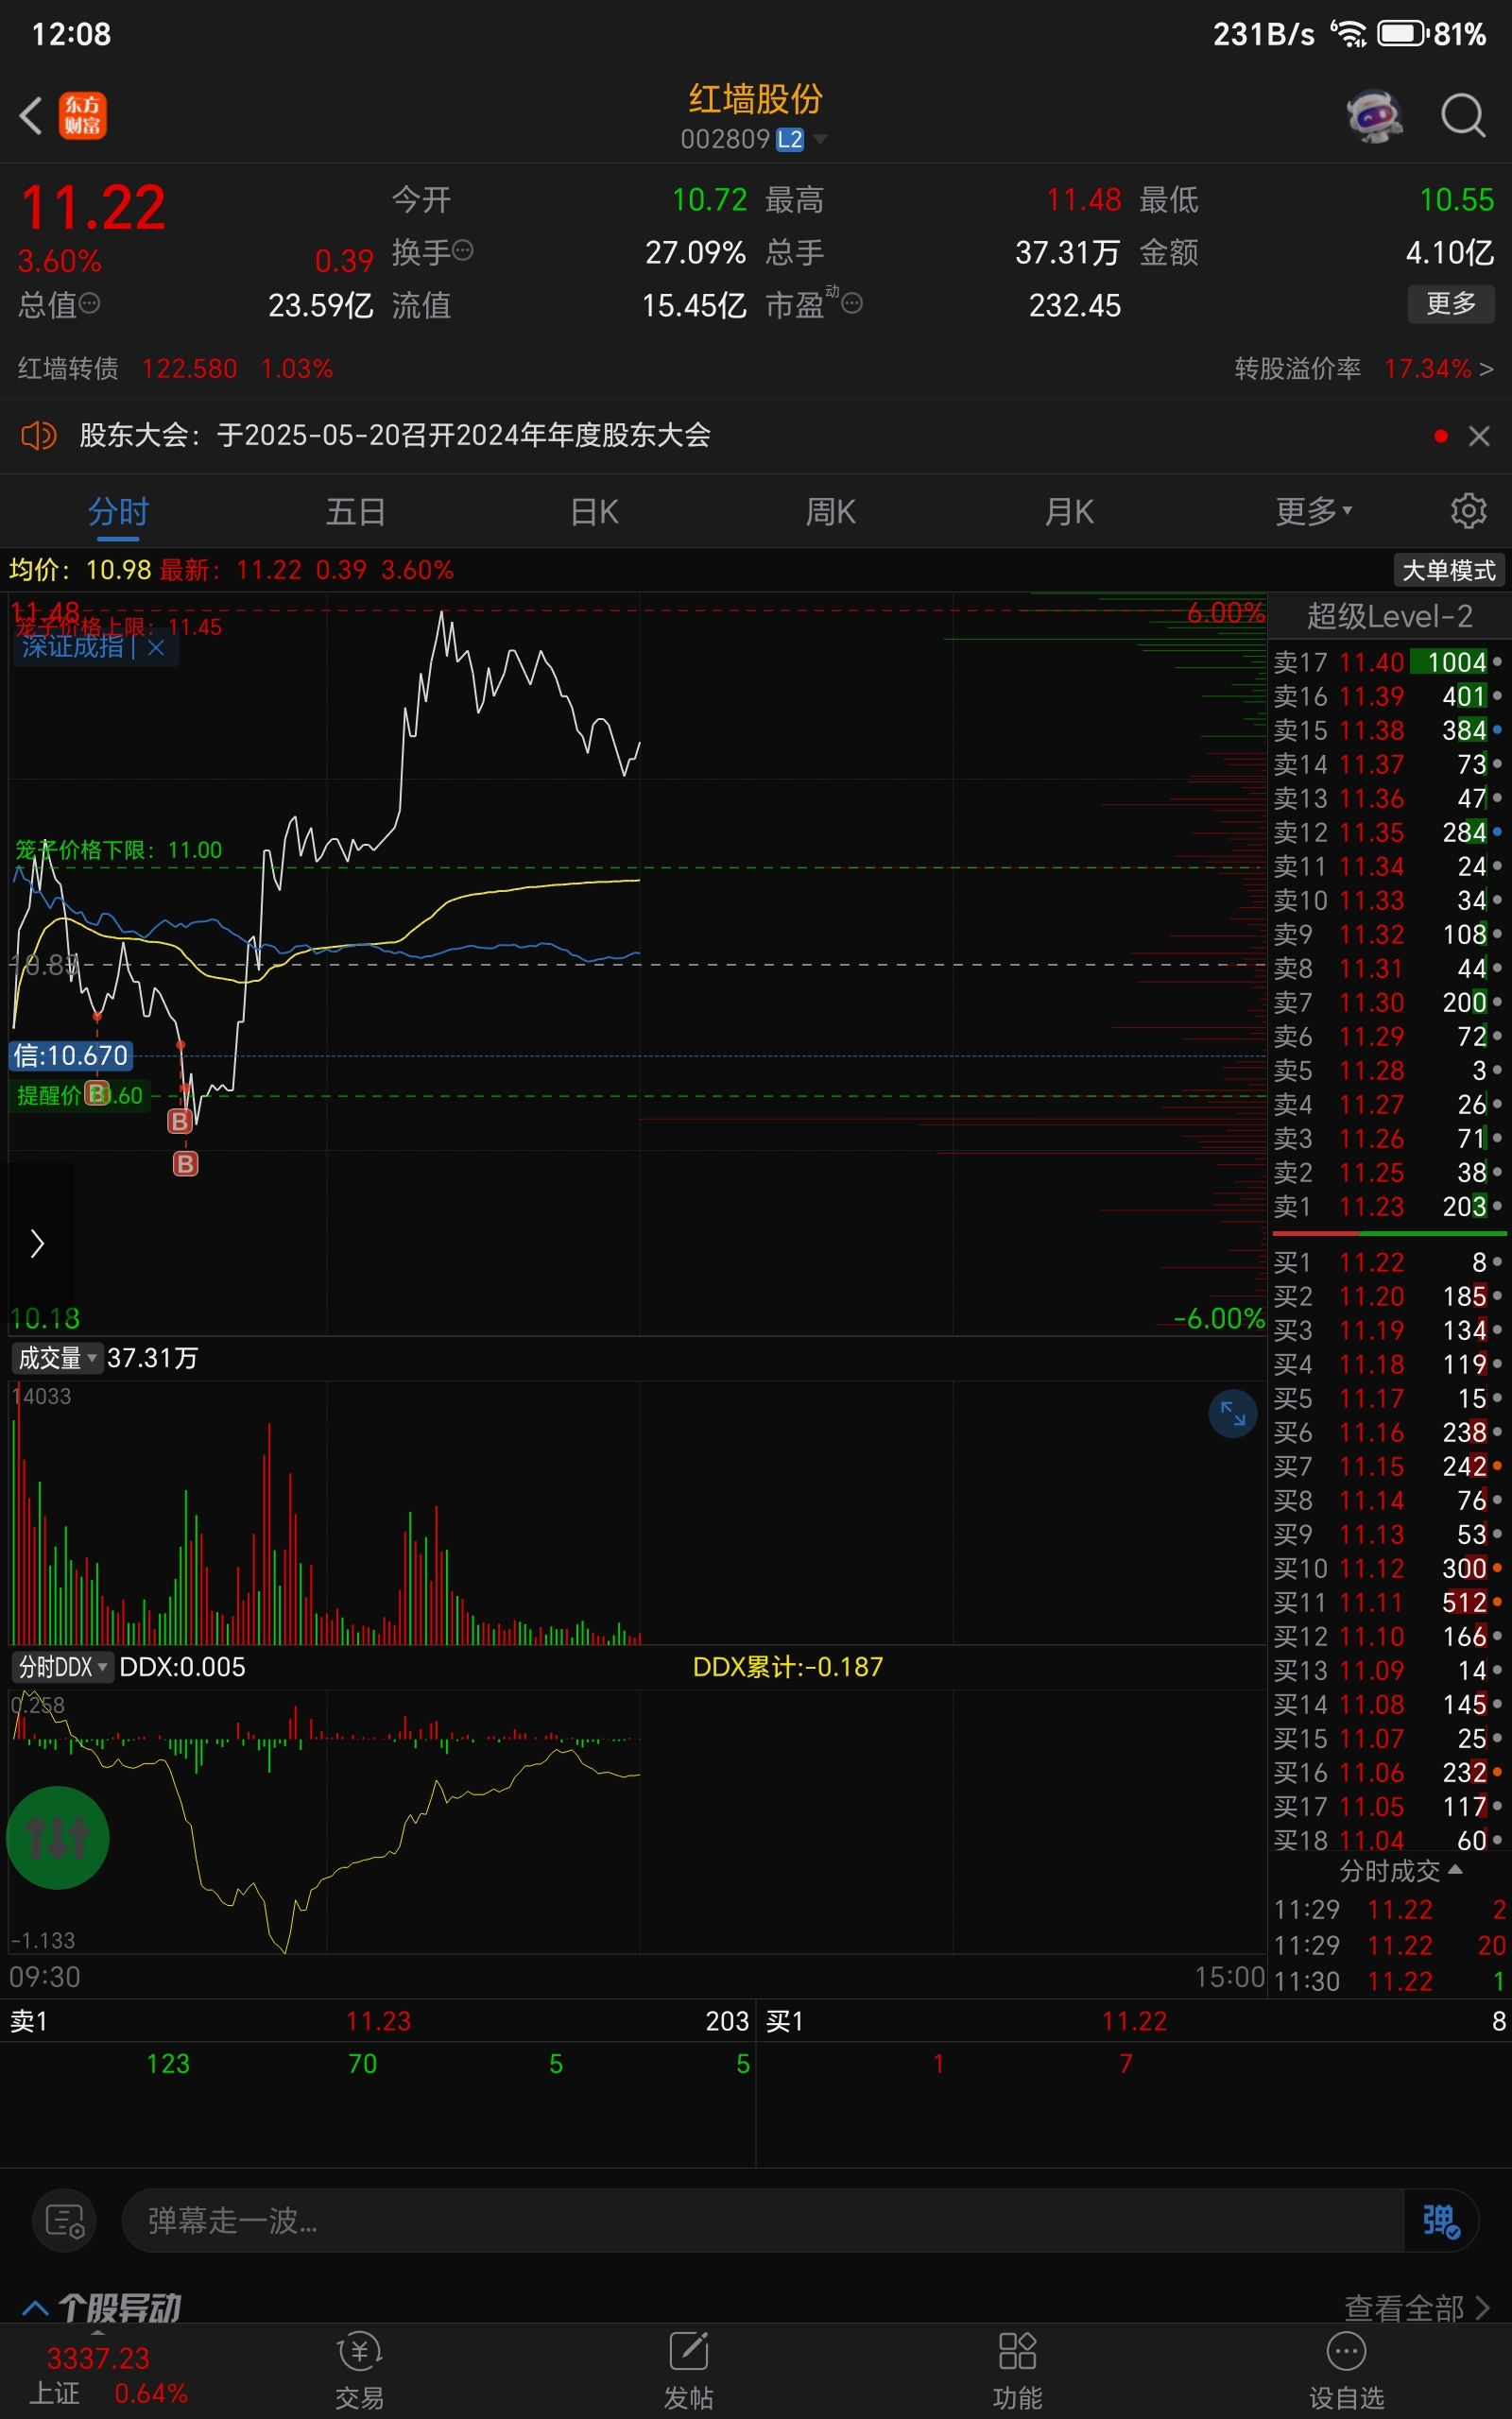Tap the info icon beside 换手
Screen dimensions: 1512x2419
click(463, 249)
